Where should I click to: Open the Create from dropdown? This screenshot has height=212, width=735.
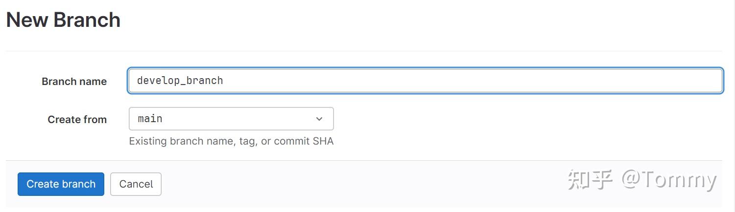[231, 119]
